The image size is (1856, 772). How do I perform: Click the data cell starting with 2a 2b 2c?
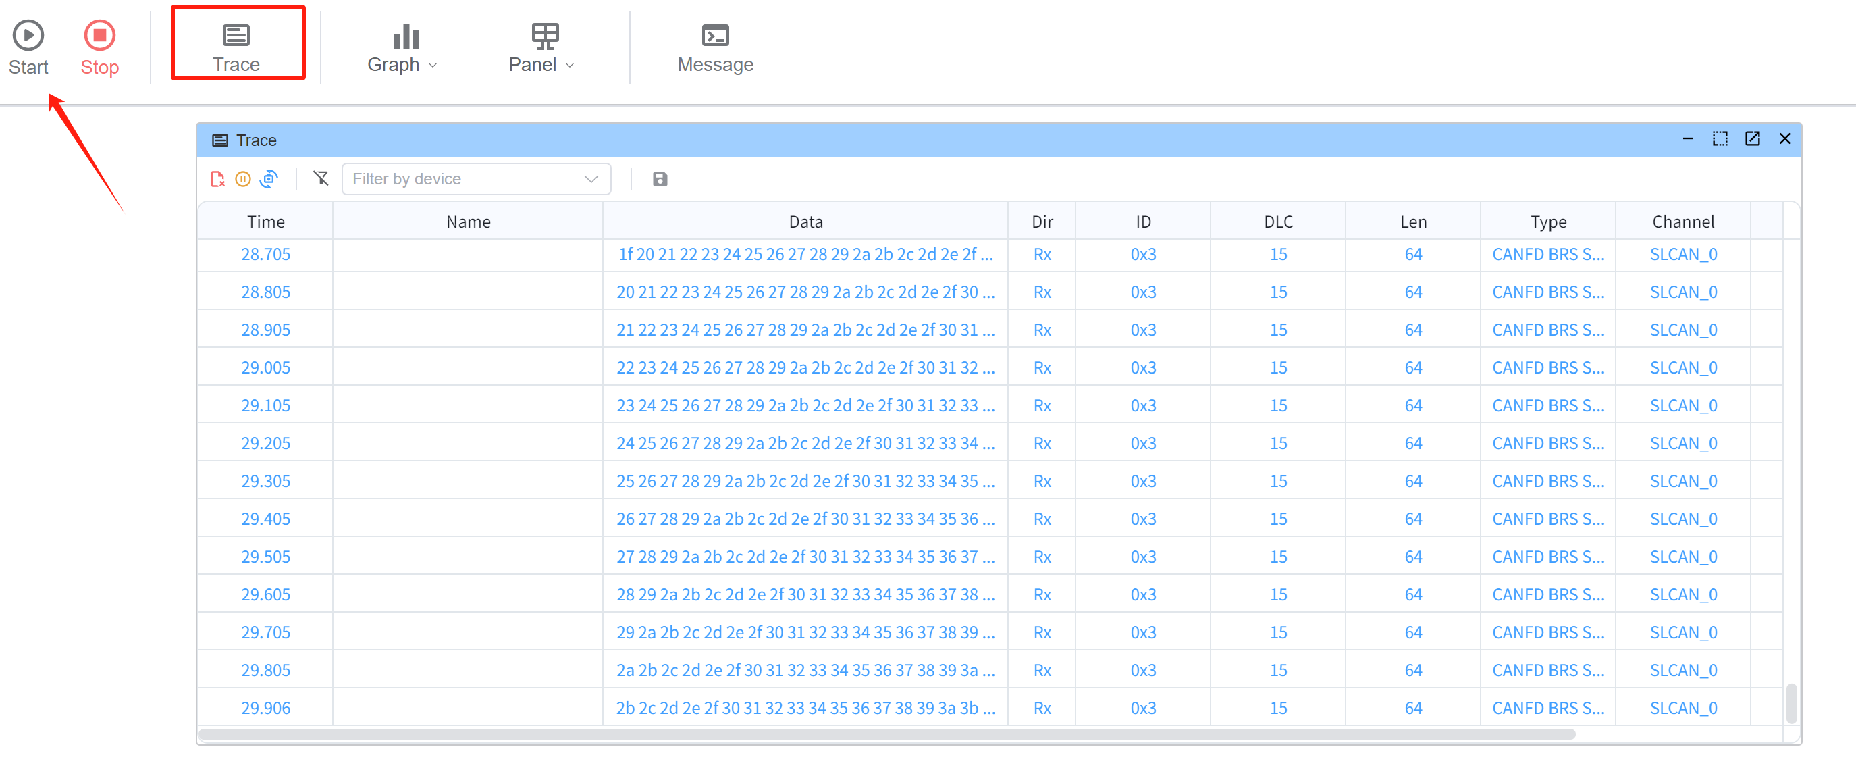805,671
